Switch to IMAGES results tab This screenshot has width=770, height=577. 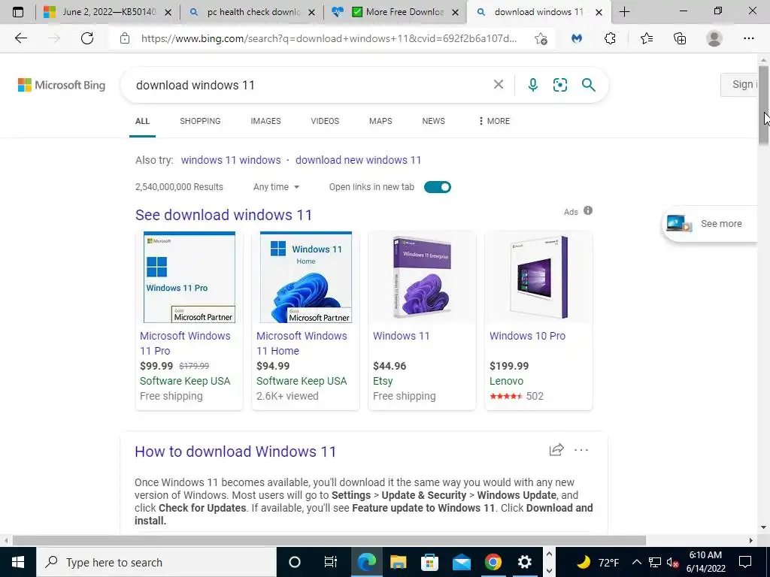(x=265, y=121)
